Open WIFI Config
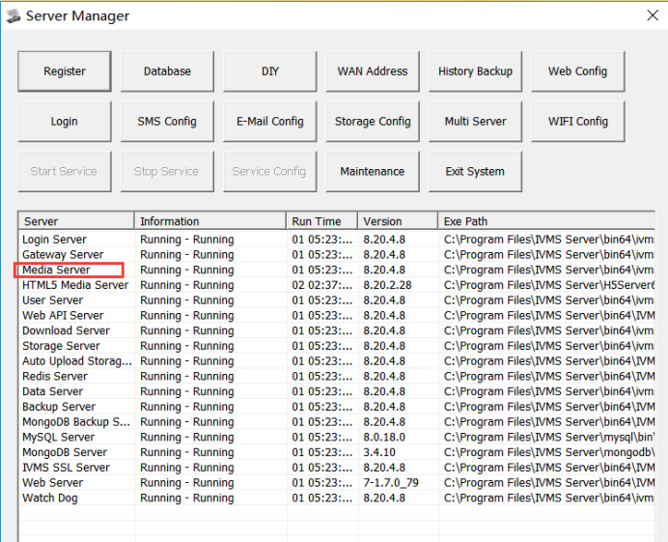 click(578, 122)
